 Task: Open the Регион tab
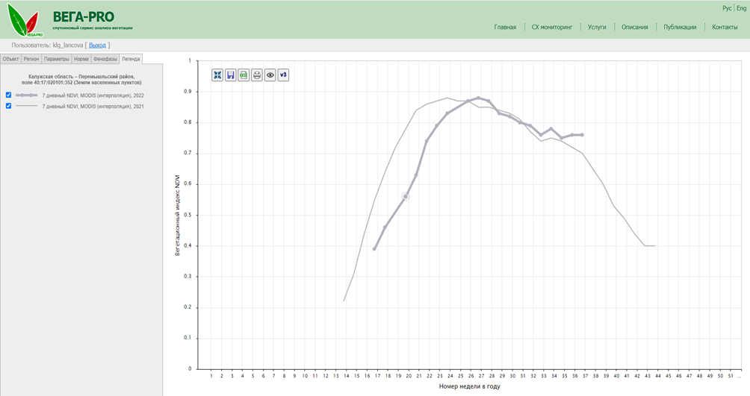(x=31, y=59)
